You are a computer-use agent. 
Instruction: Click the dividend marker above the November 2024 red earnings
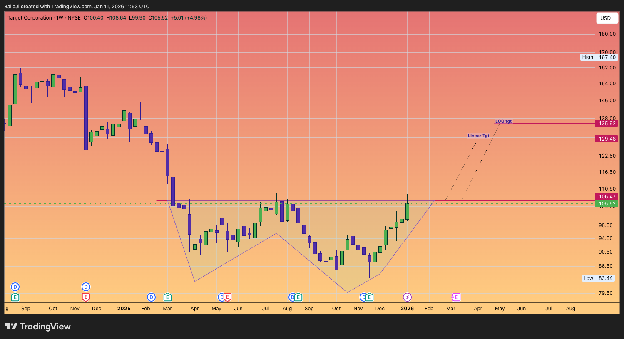click(x=86, y=287)
